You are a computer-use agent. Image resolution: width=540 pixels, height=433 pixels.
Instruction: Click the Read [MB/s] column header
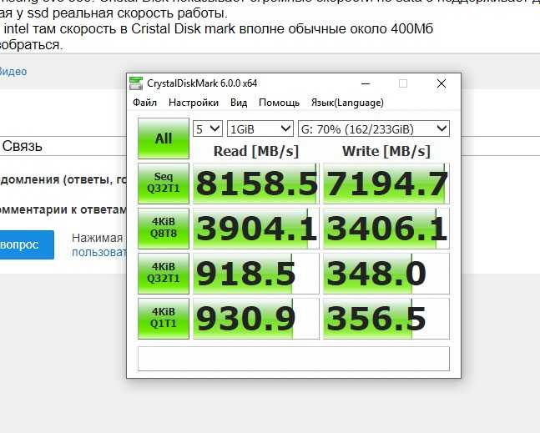pos(256,151)
